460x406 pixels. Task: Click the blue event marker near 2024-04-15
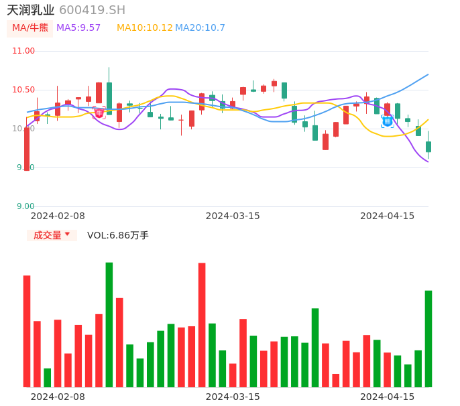[x=388, y=121]
